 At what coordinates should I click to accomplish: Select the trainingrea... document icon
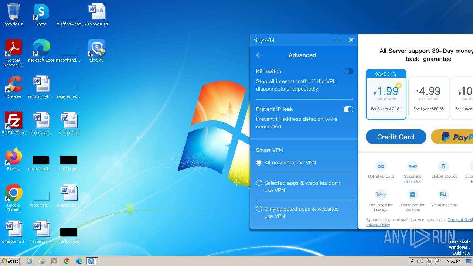[69, 196]
